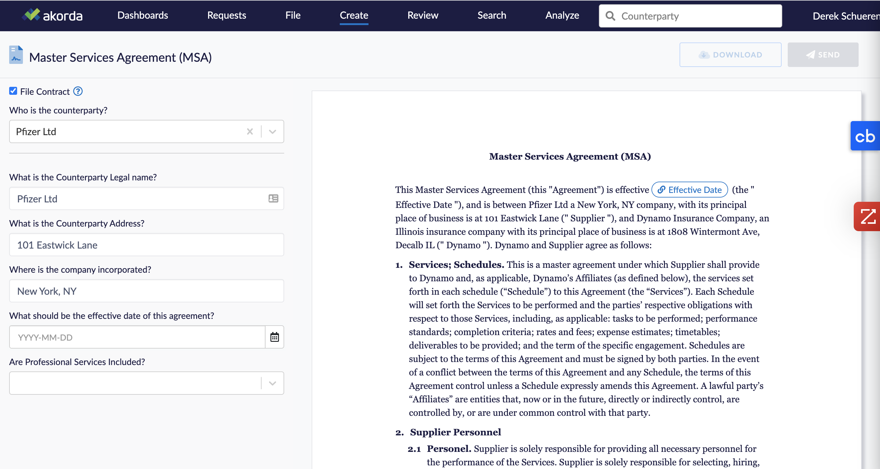
Task: Click the Effective Date link in document
Action: [x=690, y=190]
